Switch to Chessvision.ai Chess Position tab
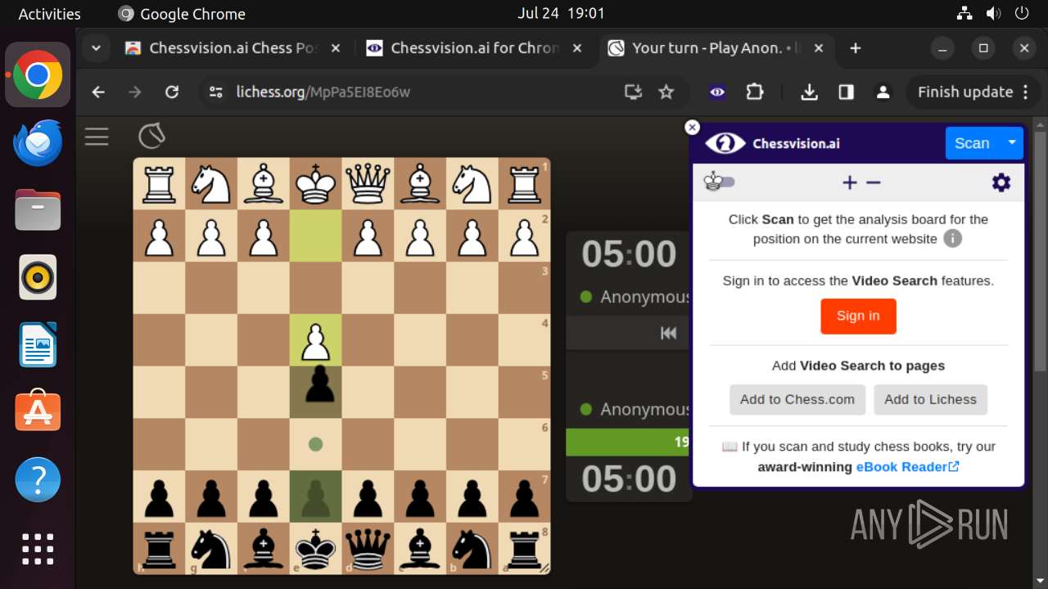1048x589 pixels. click(233, 48)
